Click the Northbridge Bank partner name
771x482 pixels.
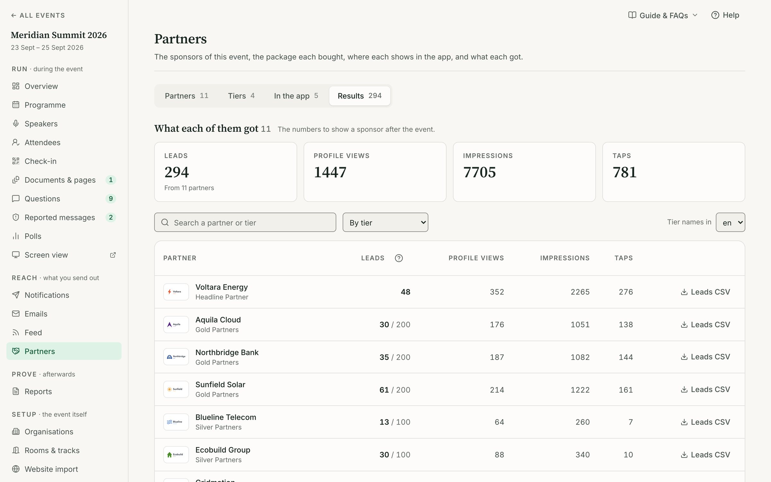click(x=227, y=353)
